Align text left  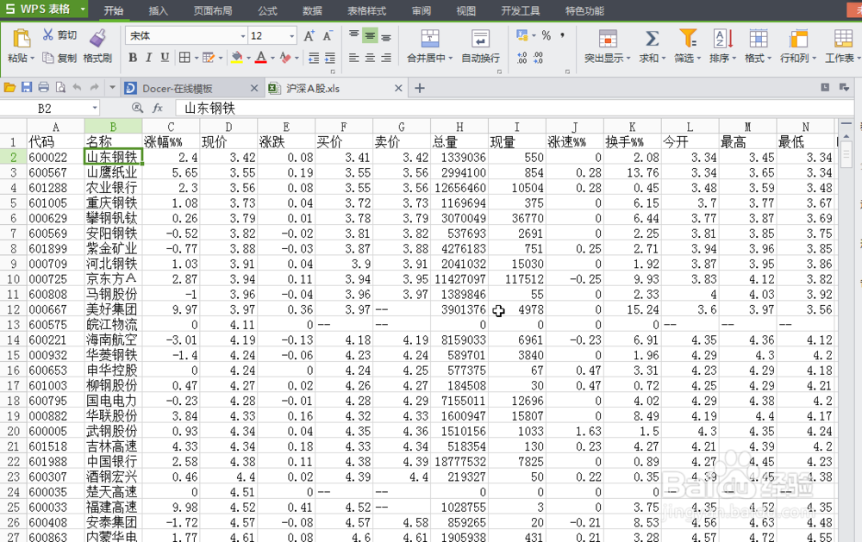click(354, 58)
